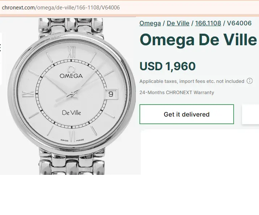Screen dimensions: 259x215
Task: Click the Applicable taxes and import fees note
Action: pyautogui.click(x=192, y=81)
